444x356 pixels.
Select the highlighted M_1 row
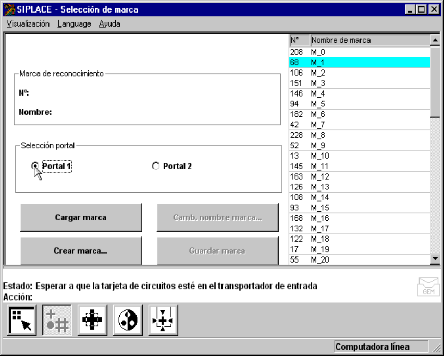tap(360, 63)
